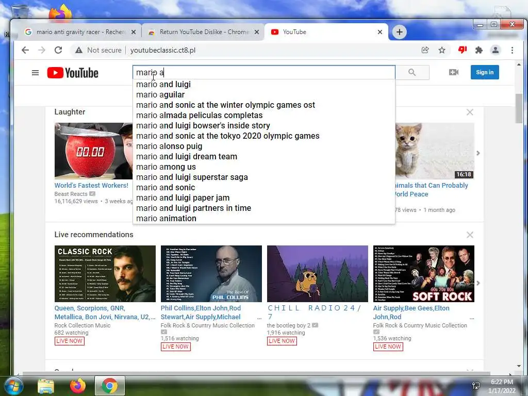Pick mario and sonic tokyo 2020 suggestion
The width and height of the screenshot is (528, 396).
click(x=263, y=136)
